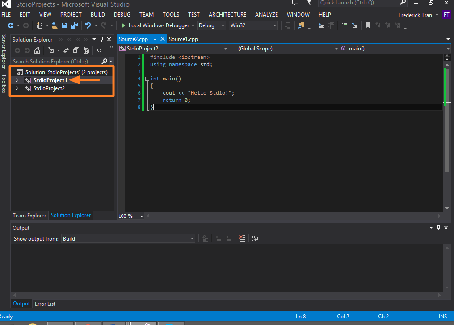Click the Open File folder icon
Screen dimensions: 454x325
click(x=55, y=25)
